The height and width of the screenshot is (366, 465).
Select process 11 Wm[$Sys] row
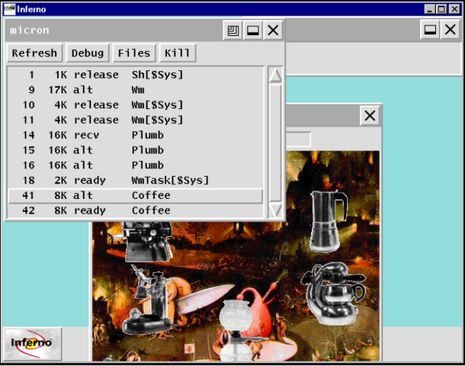pos(135,120)
